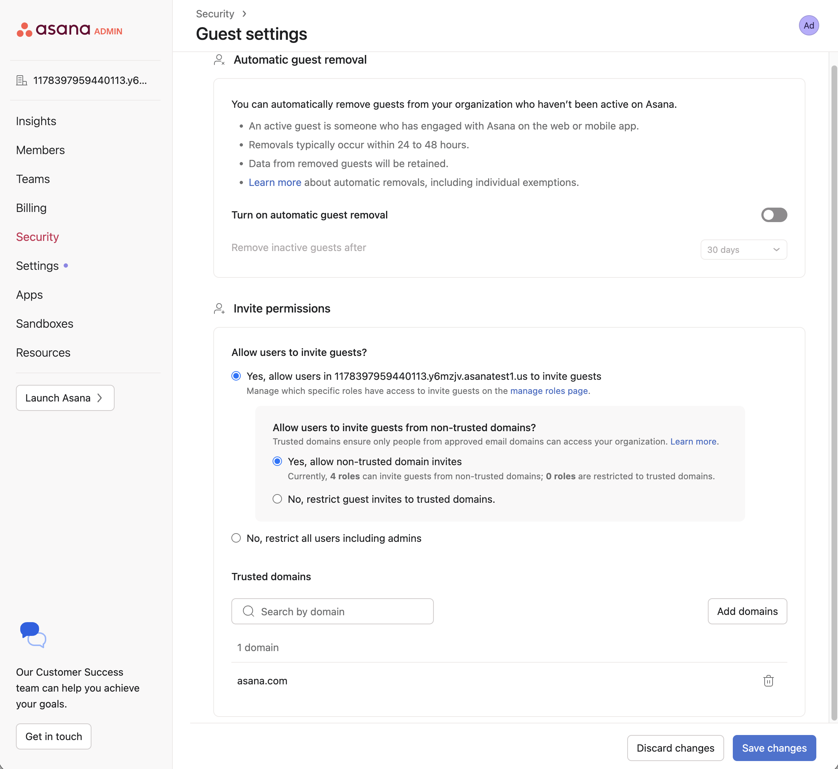Click the chat bubbles support icon
Image resolution: width=838 pixels, height=769 pixels.
(x=33, y=634)
